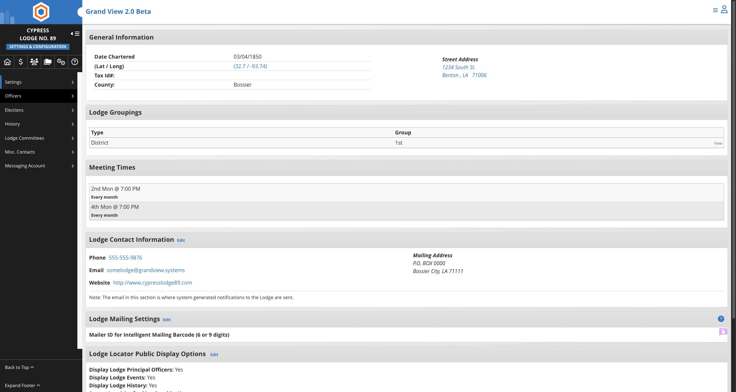Expand the Elections sidebar item

tap(39, 110)
